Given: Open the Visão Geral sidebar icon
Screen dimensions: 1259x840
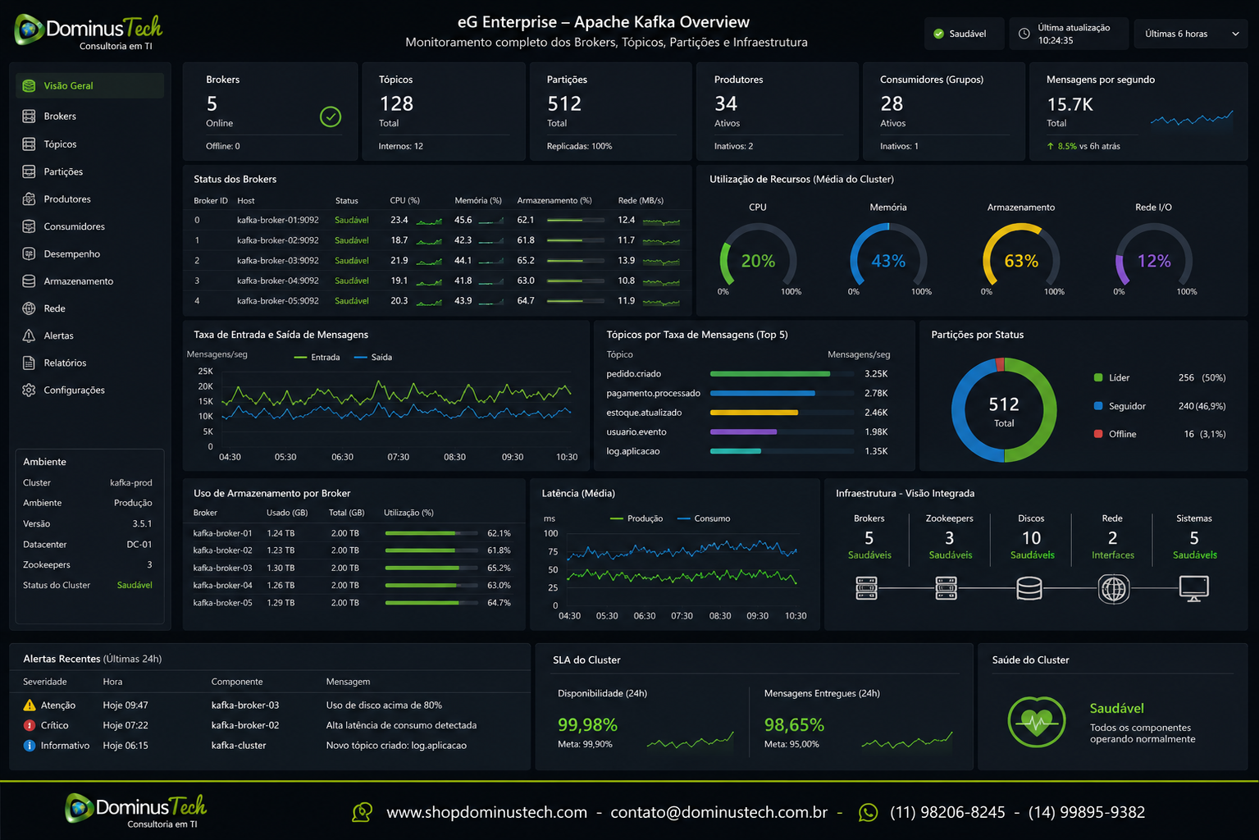Looking at the screenshot, I should pos(29,85).
